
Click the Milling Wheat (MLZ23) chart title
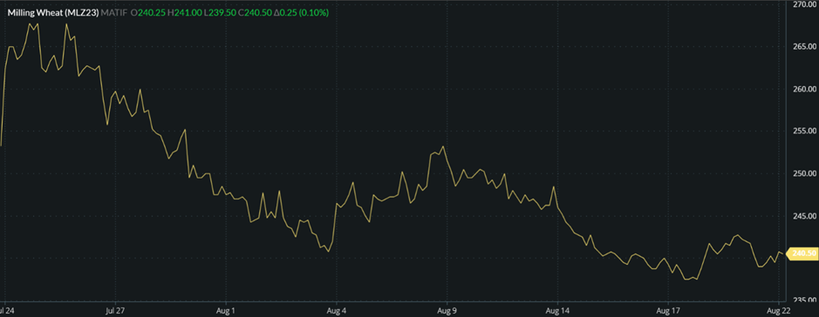(52, 13)
